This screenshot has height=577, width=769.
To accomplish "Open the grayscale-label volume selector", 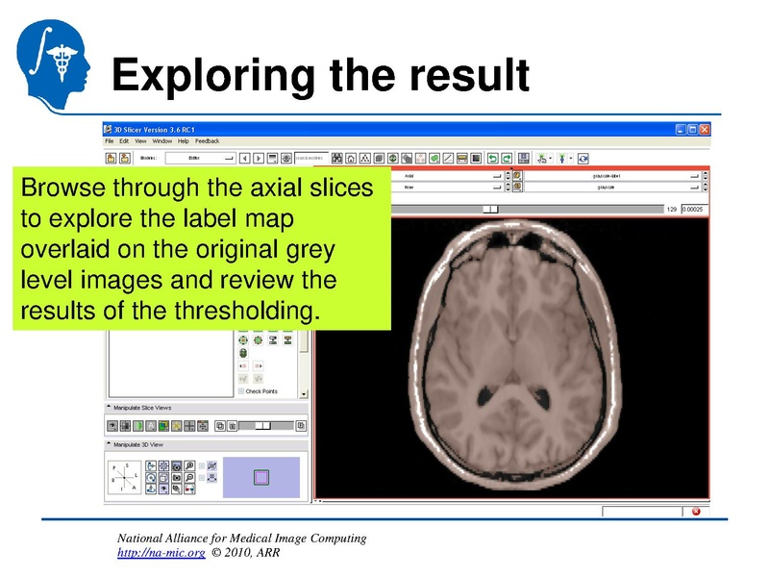I will (694, 175).
